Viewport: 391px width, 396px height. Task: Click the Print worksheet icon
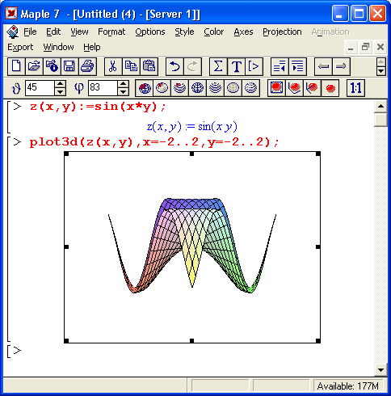[x=87, y=66]
